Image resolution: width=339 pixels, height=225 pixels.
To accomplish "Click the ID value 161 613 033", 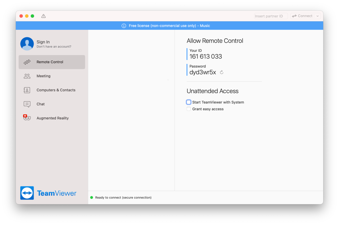I will 206,56.
